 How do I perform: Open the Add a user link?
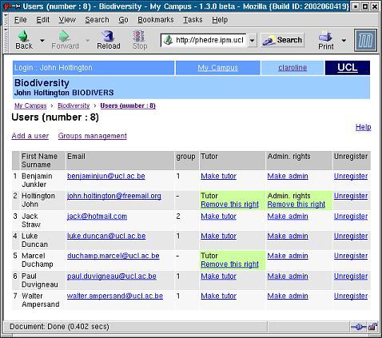pyautogui.click(x=30, y=136)
